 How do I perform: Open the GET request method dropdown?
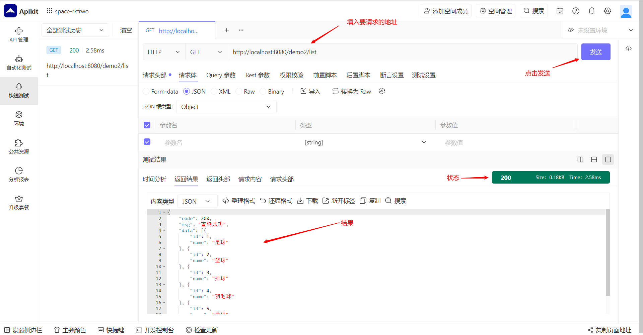(x=206, y=52)
